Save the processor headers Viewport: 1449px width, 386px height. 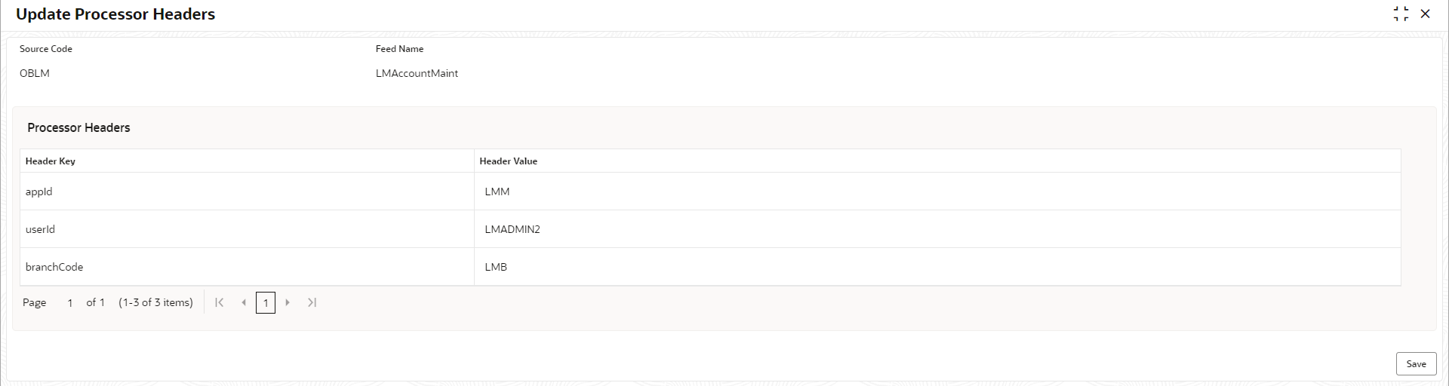coord(1416,363)
